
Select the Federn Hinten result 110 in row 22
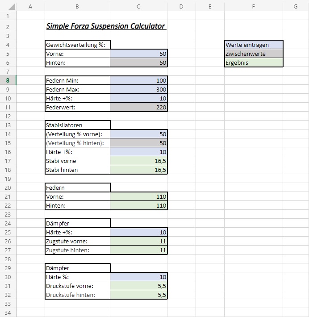click(x=139, y=205)
